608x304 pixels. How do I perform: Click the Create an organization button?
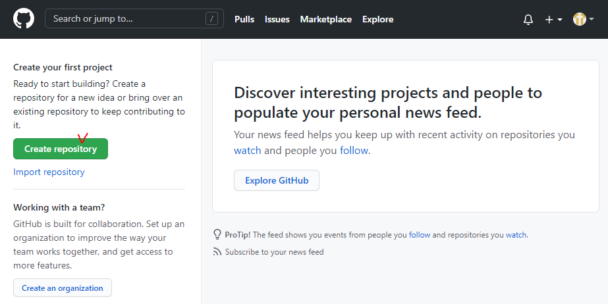point(63,288)
